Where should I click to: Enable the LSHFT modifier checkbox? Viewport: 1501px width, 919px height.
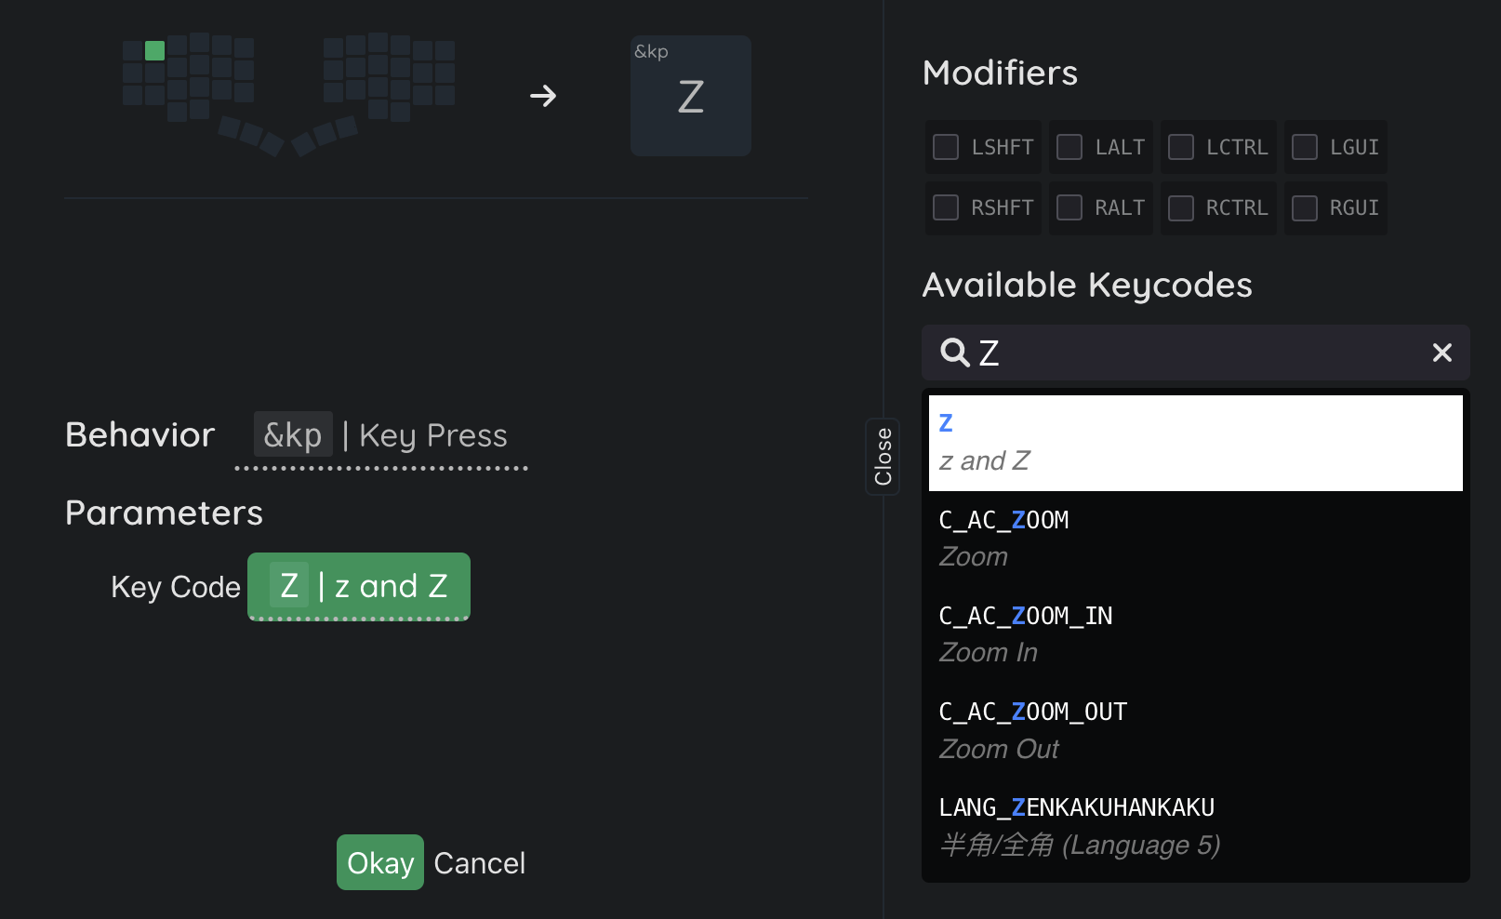[946, 147]
